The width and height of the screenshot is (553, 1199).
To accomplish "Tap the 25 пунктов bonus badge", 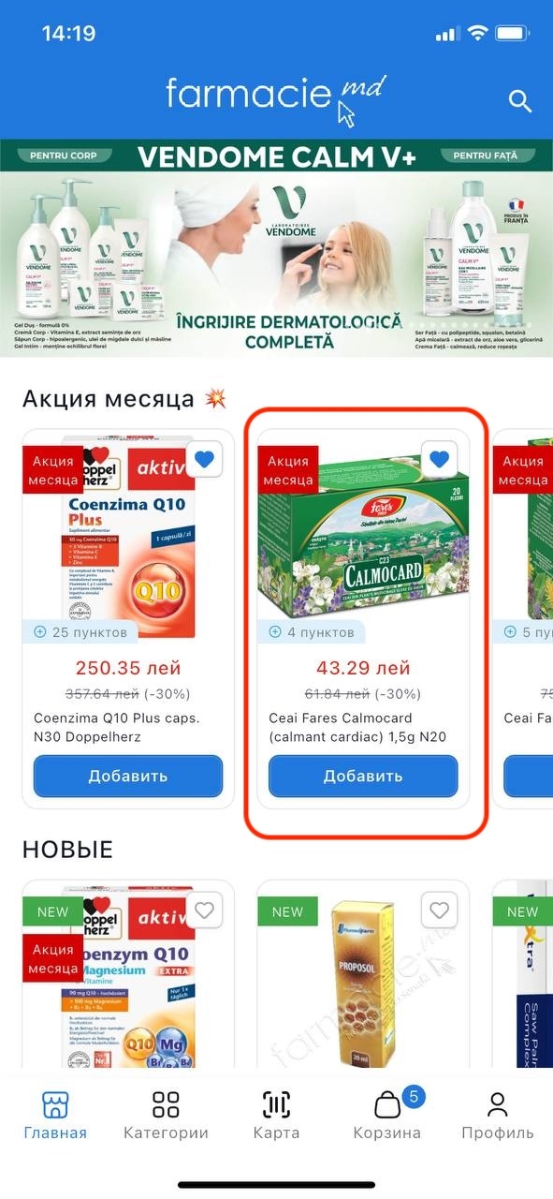I will [80, 632].
